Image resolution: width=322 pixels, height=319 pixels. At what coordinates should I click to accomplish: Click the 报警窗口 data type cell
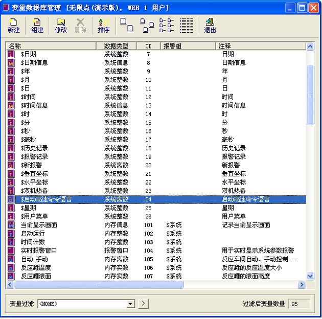[116, 250]
